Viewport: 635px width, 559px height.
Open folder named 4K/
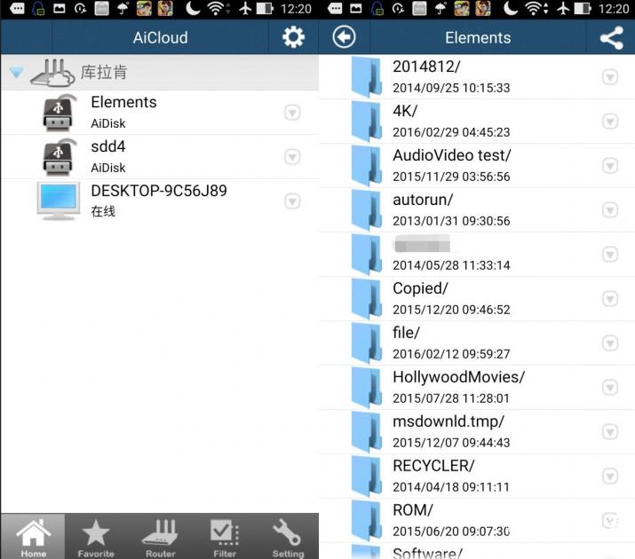click(x=477, y=122)
